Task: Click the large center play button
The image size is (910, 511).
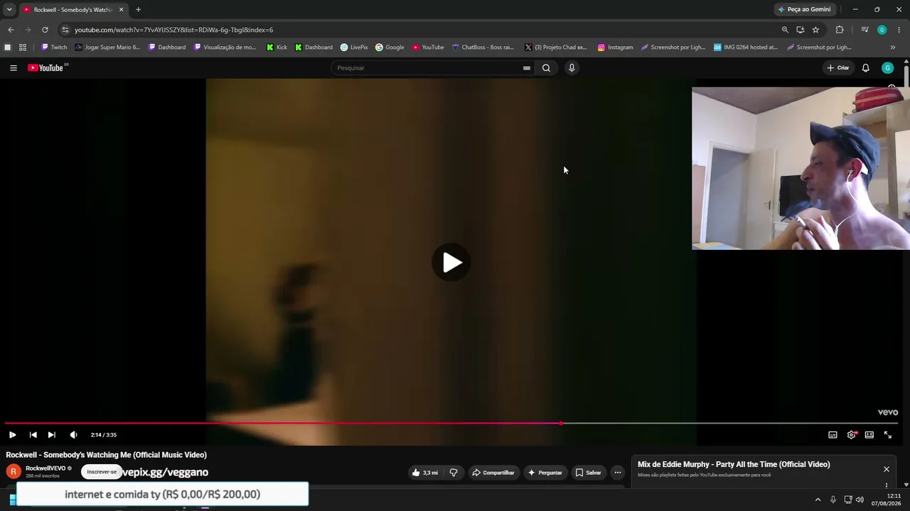Action: [x=451, y=263]
